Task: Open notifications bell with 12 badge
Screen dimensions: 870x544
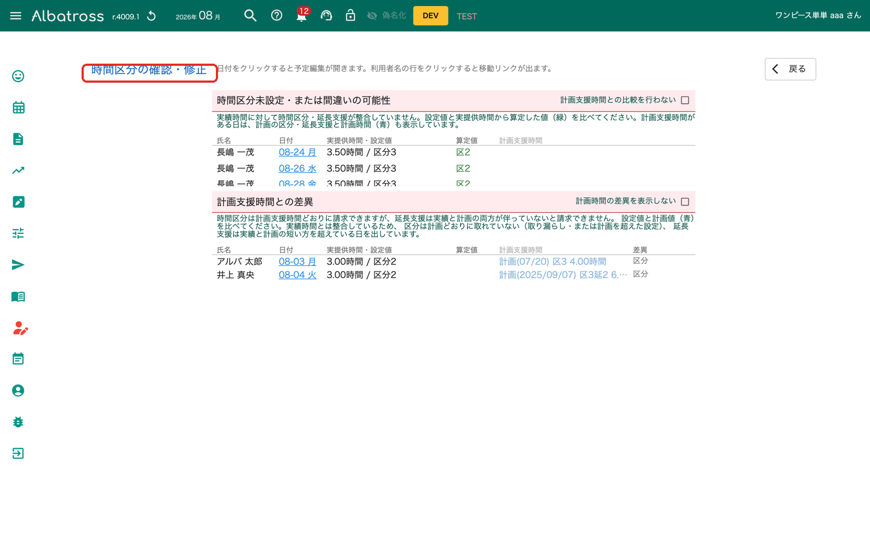Action: 301,15
